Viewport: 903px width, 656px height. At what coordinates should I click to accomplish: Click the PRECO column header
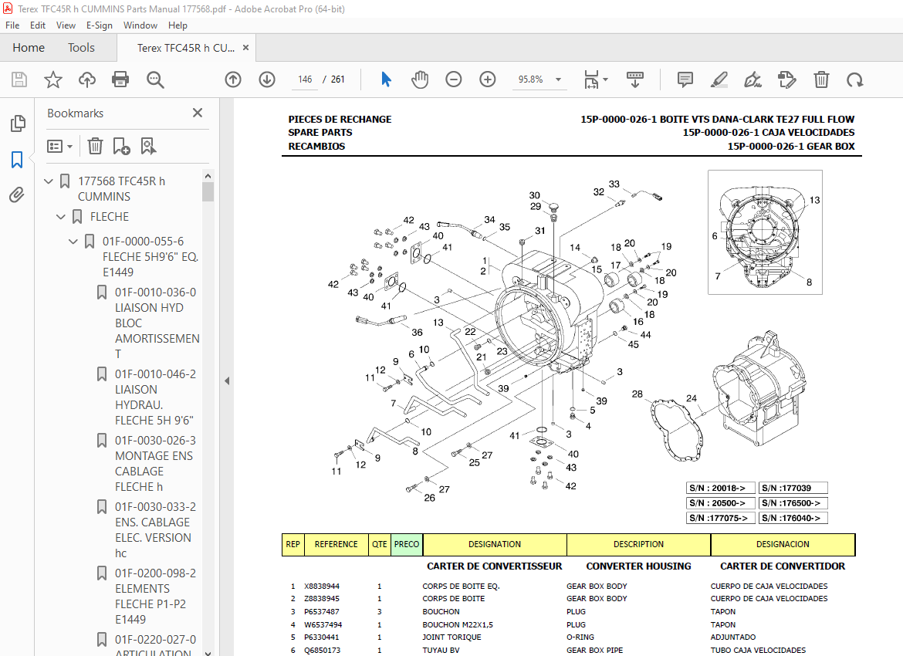pyautogui.click(x=407, y=544)
